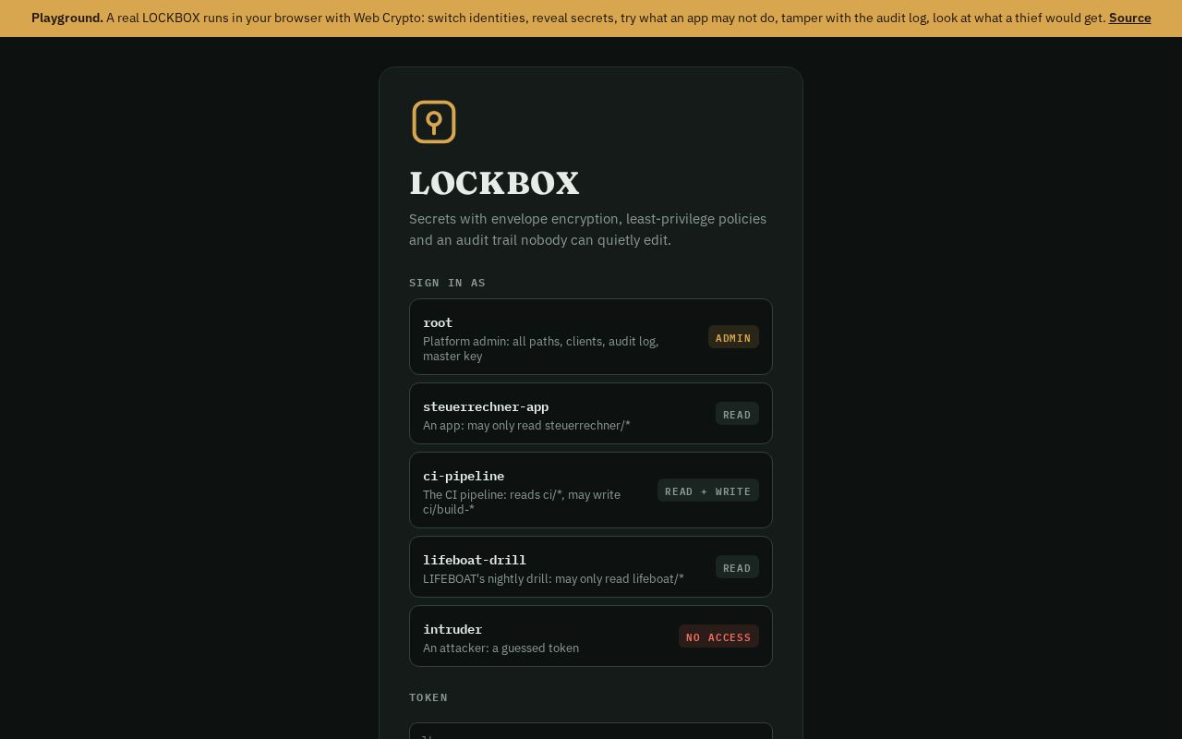1182x739 pixels.
Task: Choose the ci-pipeline identity
Action: [x=591, y=491]
